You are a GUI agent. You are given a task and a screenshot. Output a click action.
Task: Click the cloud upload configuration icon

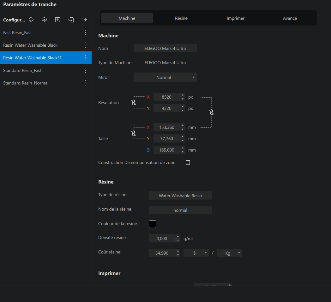click(x=44, y=20)
